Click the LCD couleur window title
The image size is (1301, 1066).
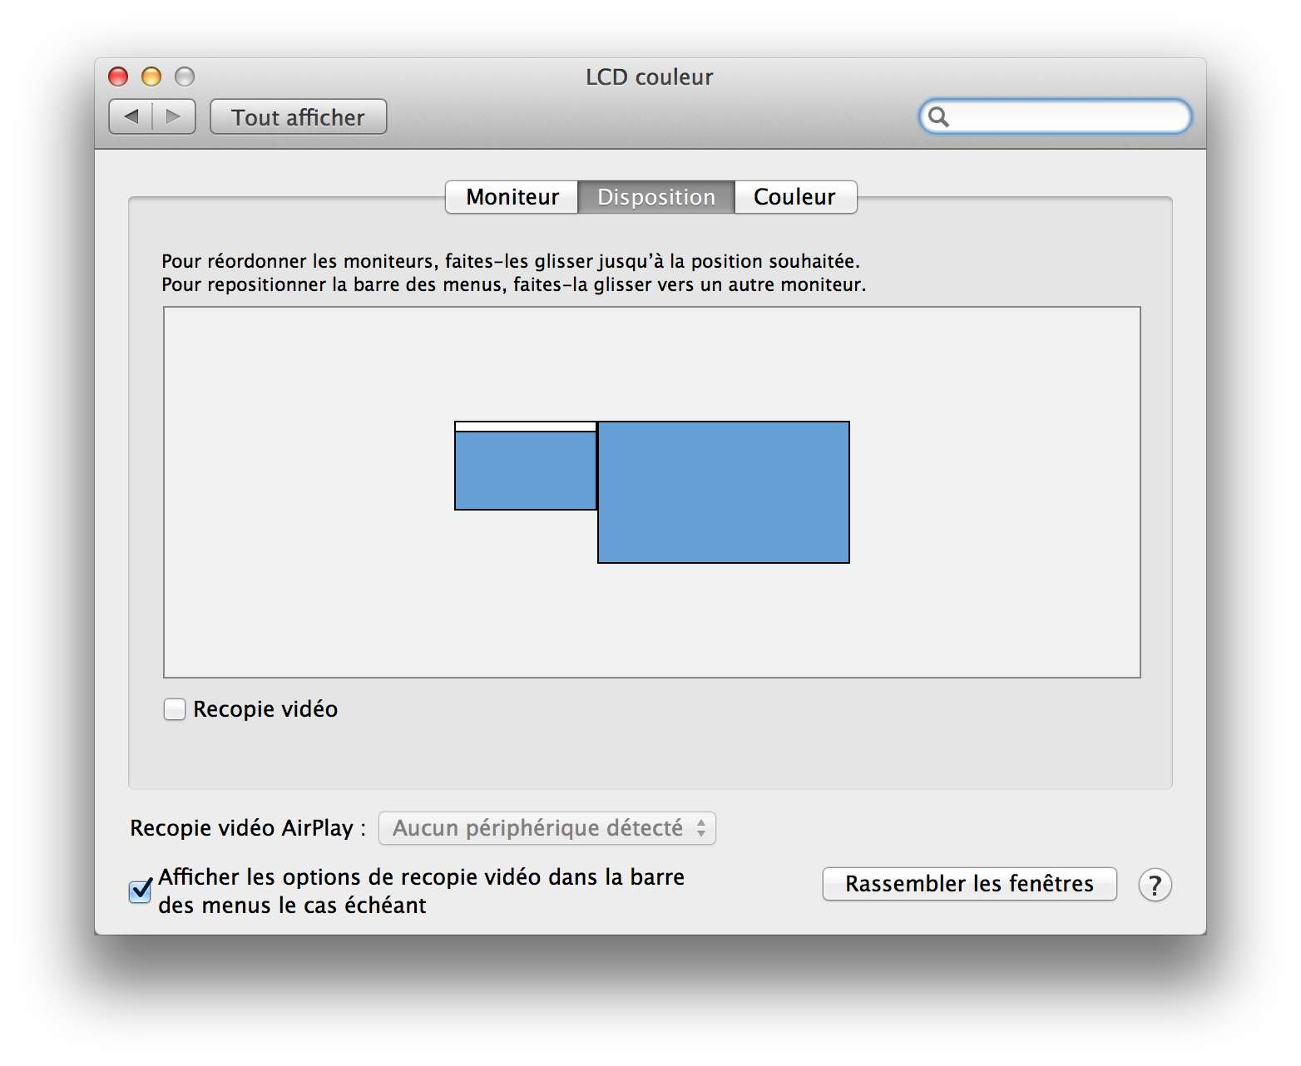coord(649,77)
